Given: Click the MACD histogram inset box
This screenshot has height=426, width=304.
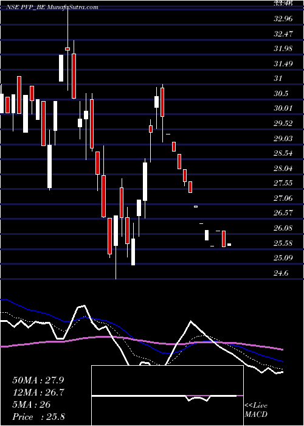Looking at the screenshot, I should click(x=167, y=396).
